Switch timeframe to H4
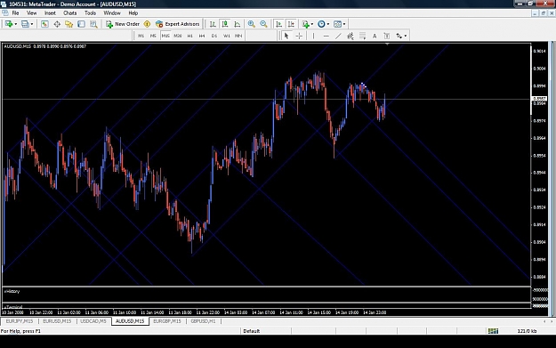Viewport: 556px width, 348px height. [202, 36]
